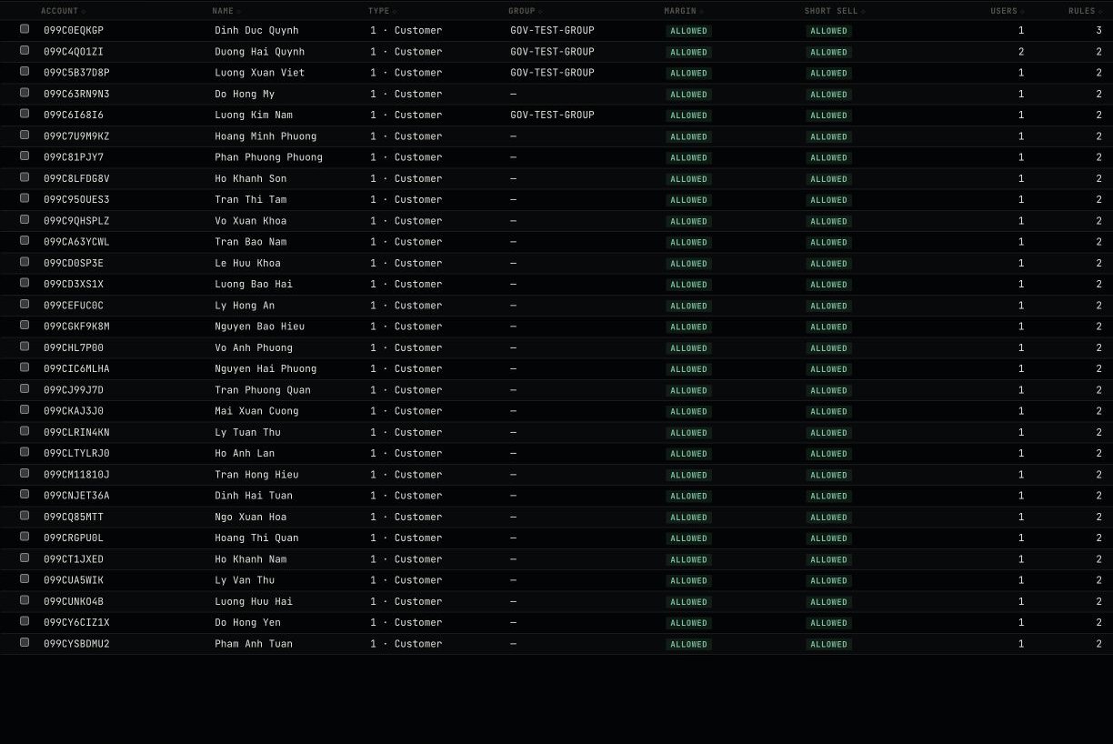Click the short sell ALLOWED badge for Tran Bao Nam
The height and width of the screenshot is (744, 1113).
[828, 242]
